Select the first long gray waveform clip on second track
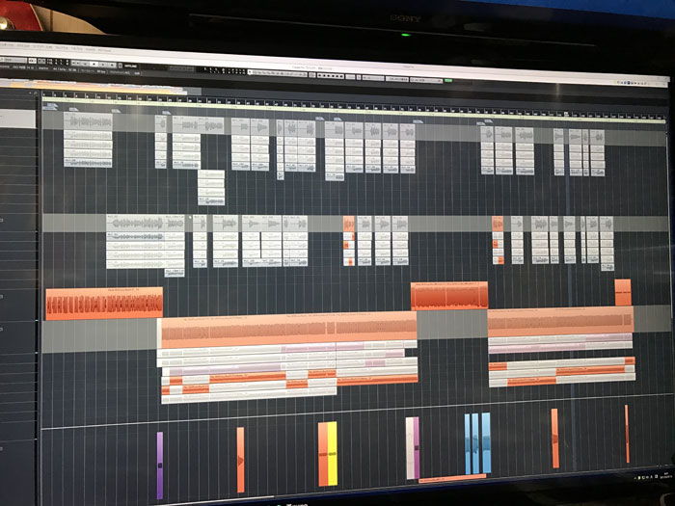The height and width of the screenshot is (506, 675). pos(135,223)
